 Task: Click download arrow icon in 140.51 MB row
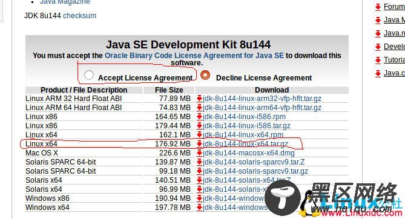[x=199, y=180]
